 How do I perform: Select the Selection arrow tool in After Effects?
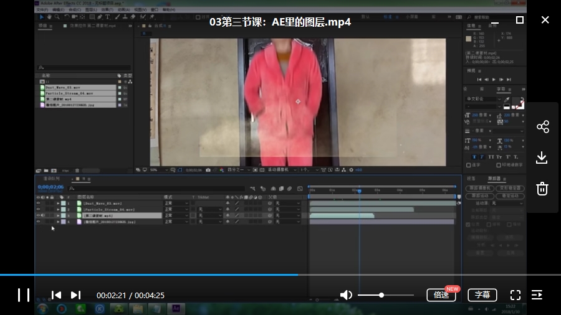coord(42,17)
